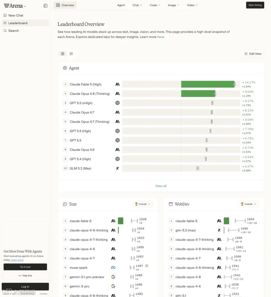Click the Anthropic logo beside Claude Opus 4.6
This screenshot has width=271, height=297.
pyautogui.click(x=117, y=150)
